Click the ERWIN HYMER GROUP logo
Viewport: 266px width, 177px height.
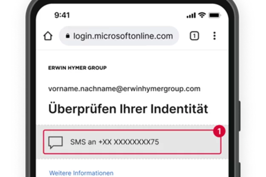[x=77, y=68]
